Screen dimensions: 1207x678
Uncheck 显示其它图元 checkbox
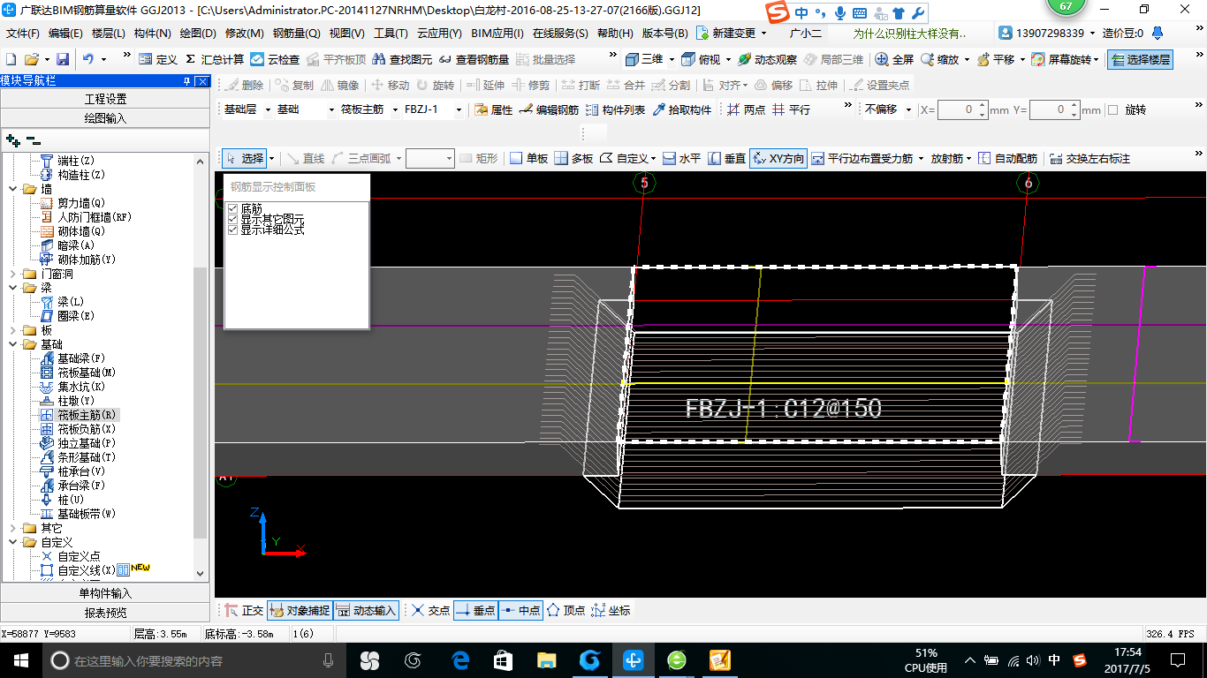[233, 219]
